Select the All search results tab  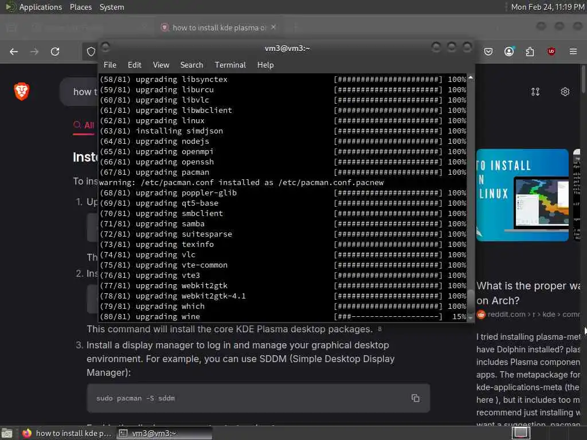[84, 125]
